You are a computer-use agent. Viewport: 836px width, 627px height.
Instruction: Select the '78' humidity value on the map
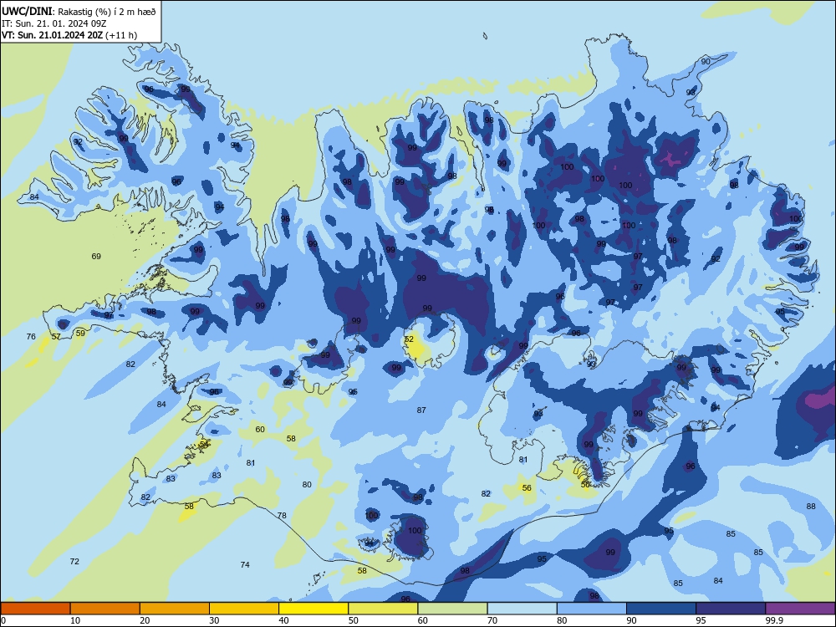coord(282,516)
